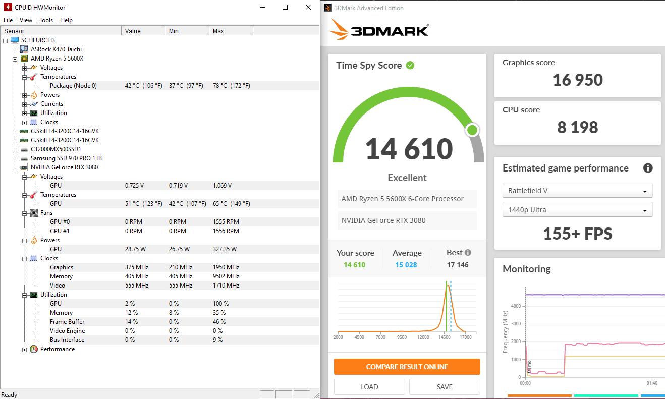The width and height of the screenshot is (665, 399).
Task: Expand the CPU Powers branch
Action: point(25,95)
